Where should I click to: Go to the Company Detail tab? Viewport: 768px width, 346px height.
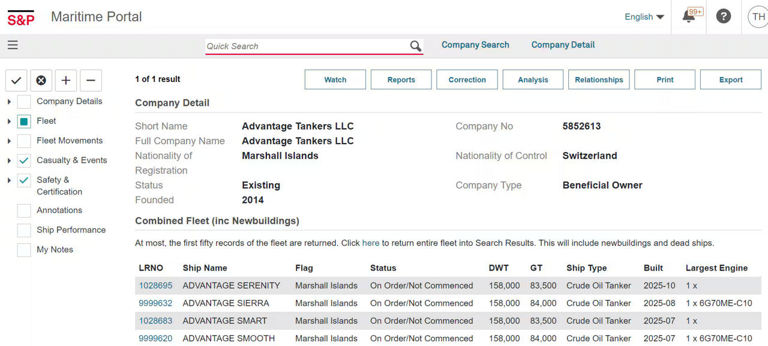click(563, 45)
